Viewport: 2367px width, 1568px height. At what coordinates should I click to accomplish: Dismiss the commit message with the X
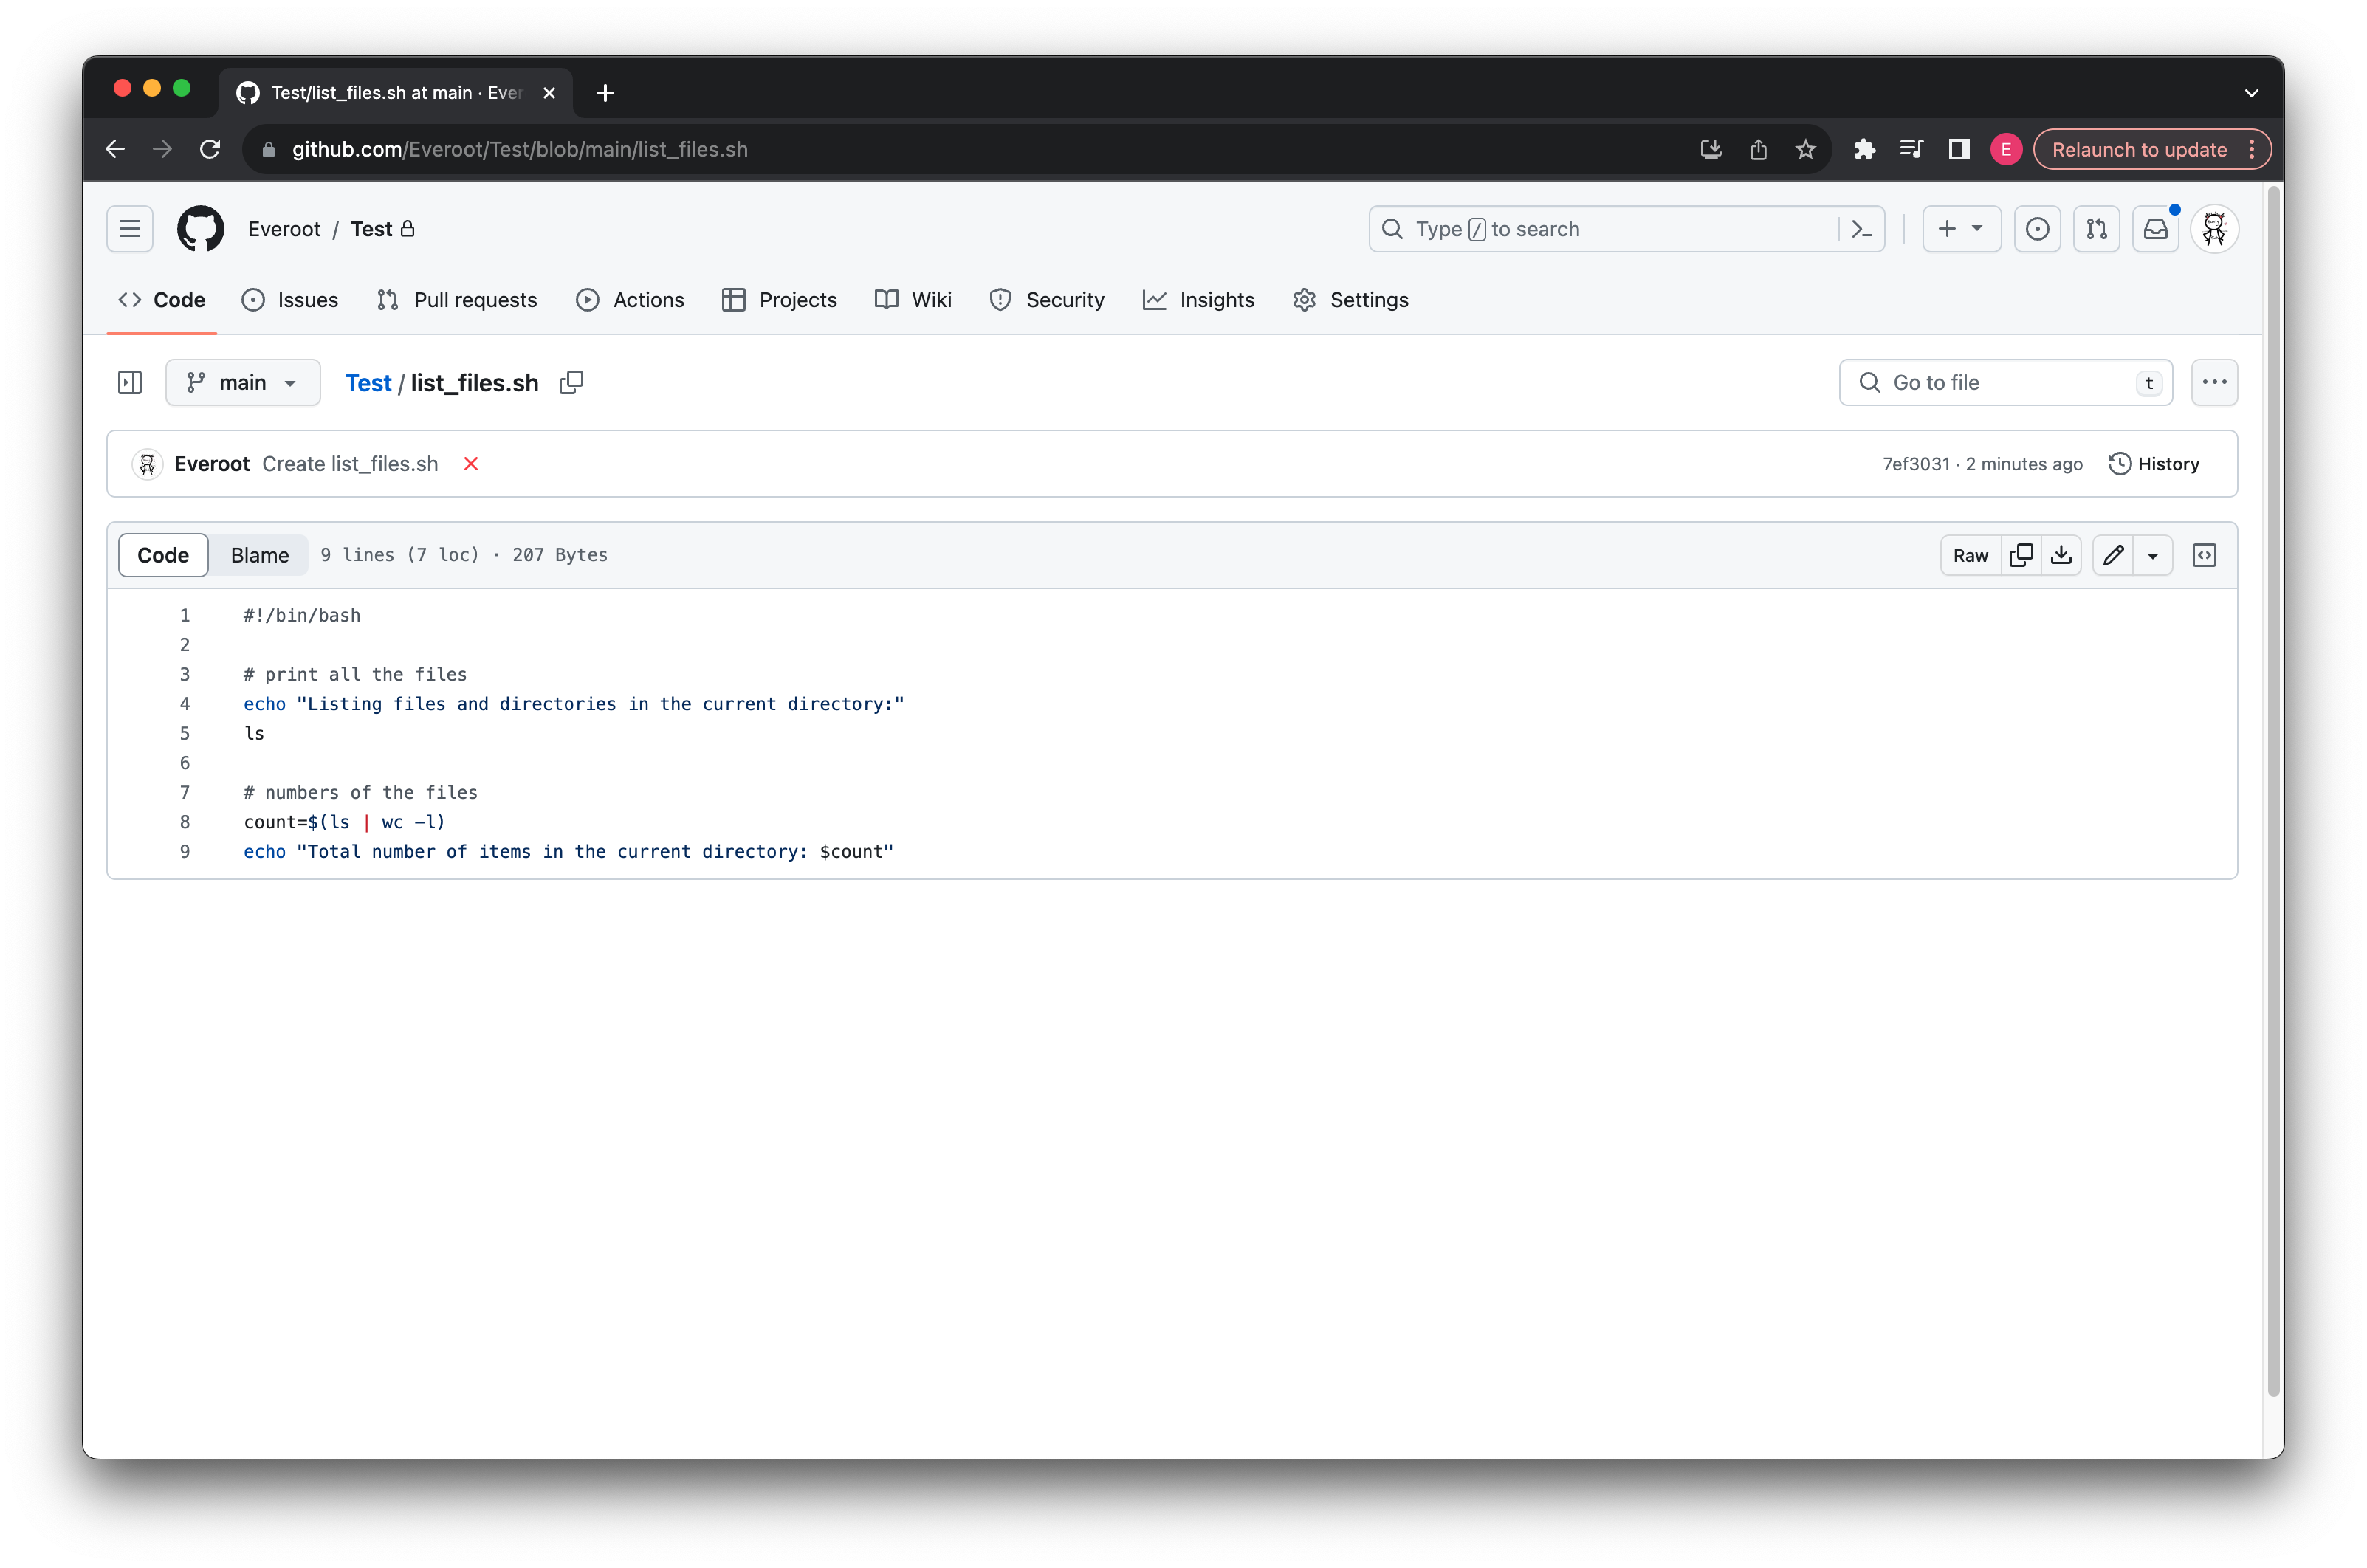click(470, 463)
